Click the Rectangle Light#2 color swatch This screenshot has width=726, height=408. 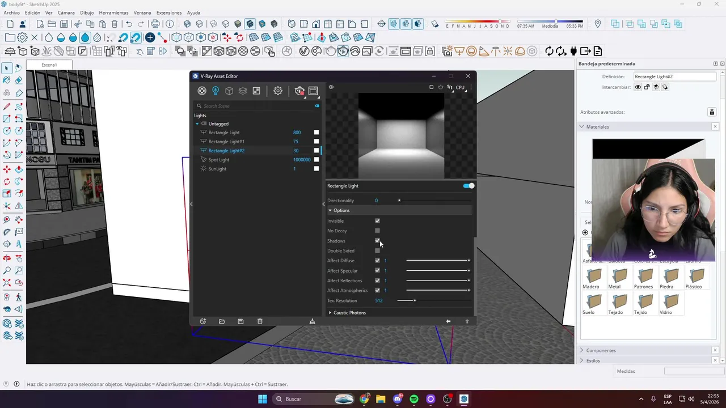pos(316,151)
